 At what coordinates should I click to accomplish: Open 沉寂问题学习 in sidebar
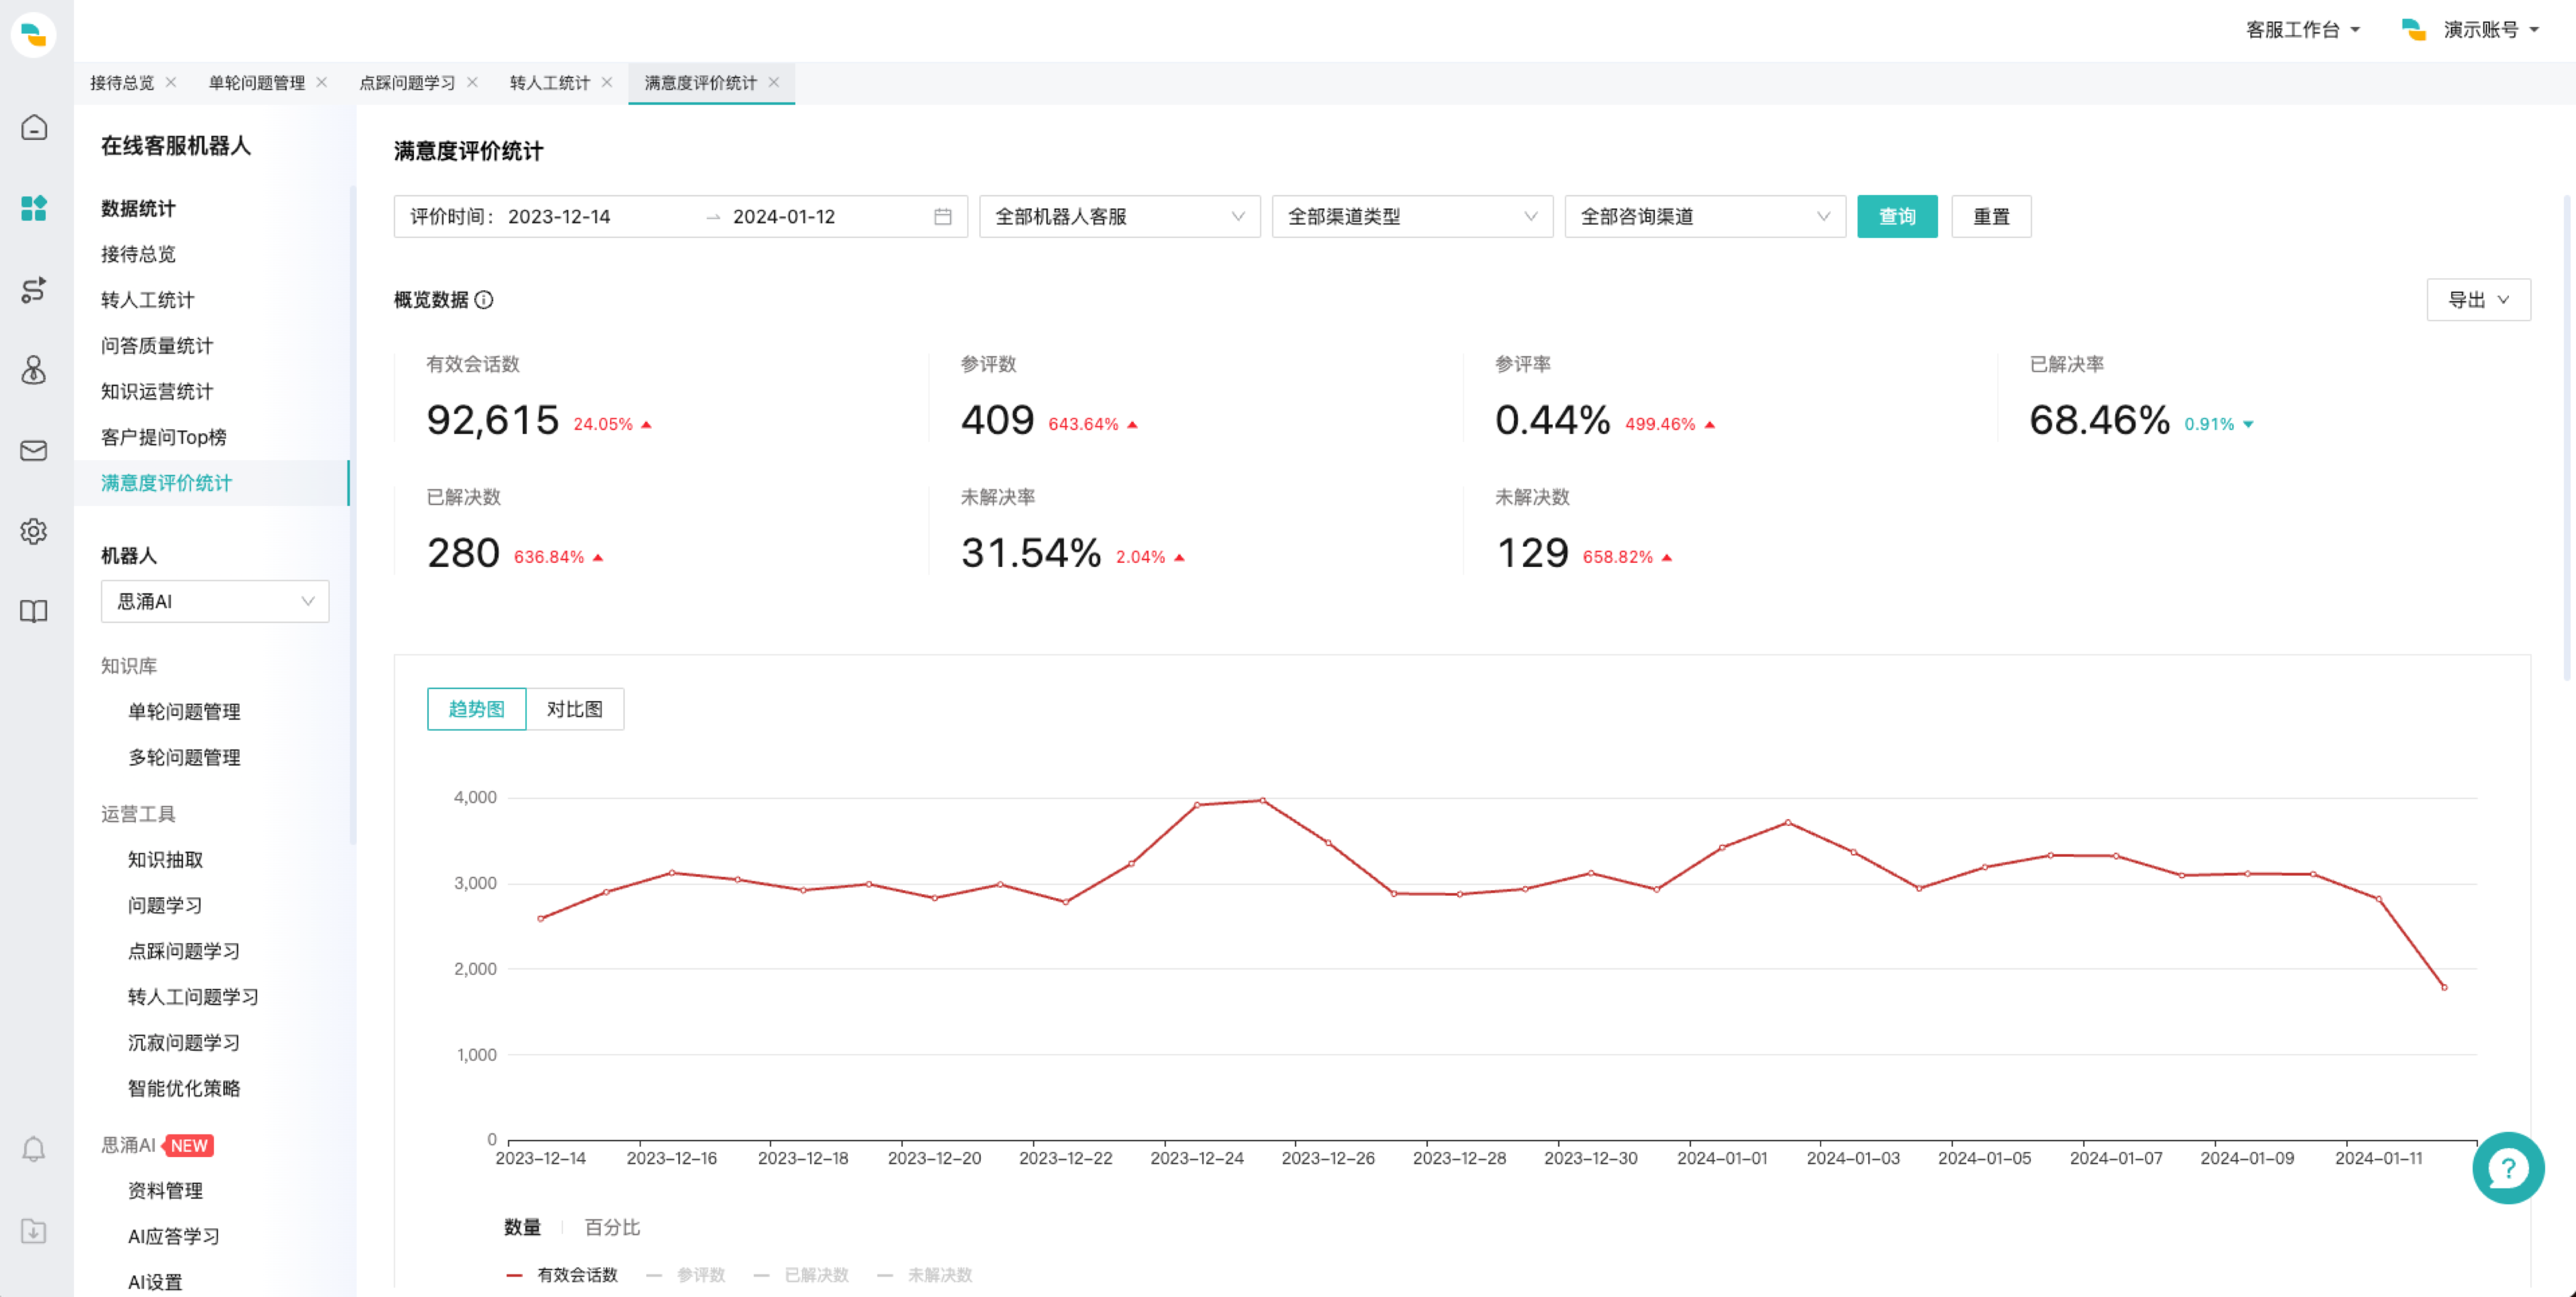click(x=184, y=1042)
